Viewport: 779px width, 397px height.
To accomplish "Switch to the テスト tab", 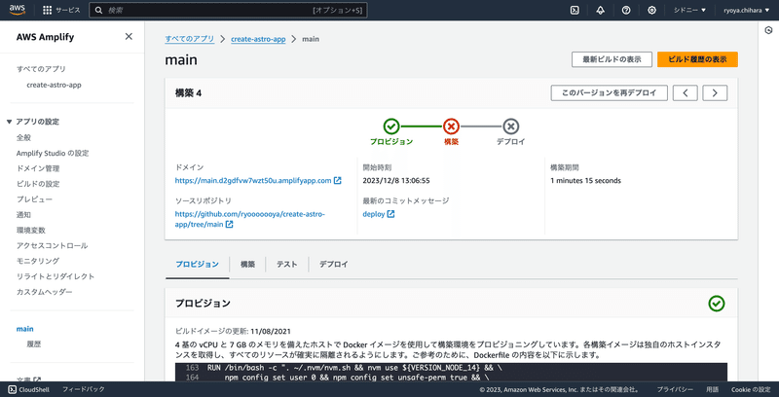I will [x=286, y=265].
